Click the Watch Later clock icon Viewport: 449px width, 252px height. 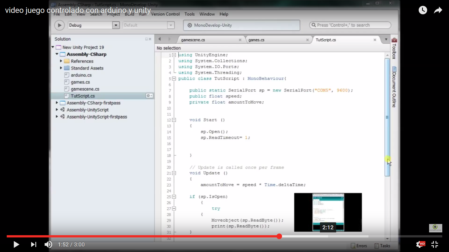pyautogui.click(x=423, y=10)
